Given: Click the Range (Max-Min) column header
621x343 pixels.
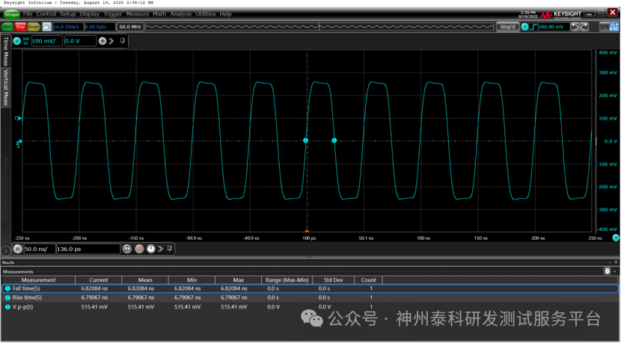Looking at the screenshot, I should pyautogui.click(x=287, y=279).
